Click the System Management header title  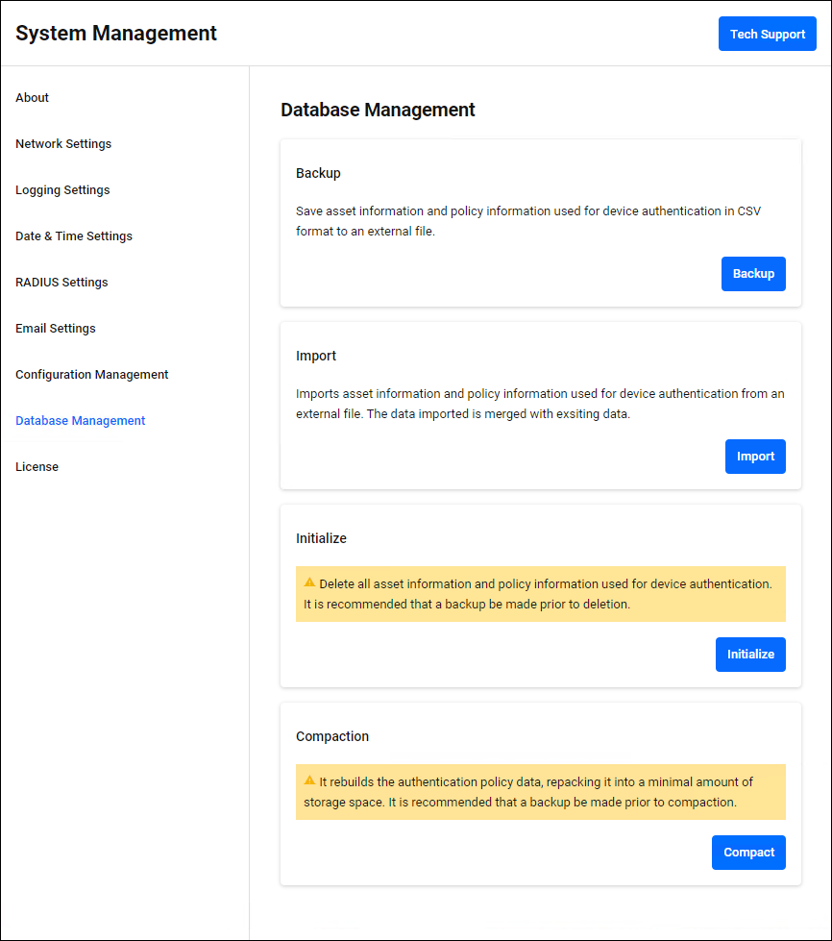coord(116,34)
